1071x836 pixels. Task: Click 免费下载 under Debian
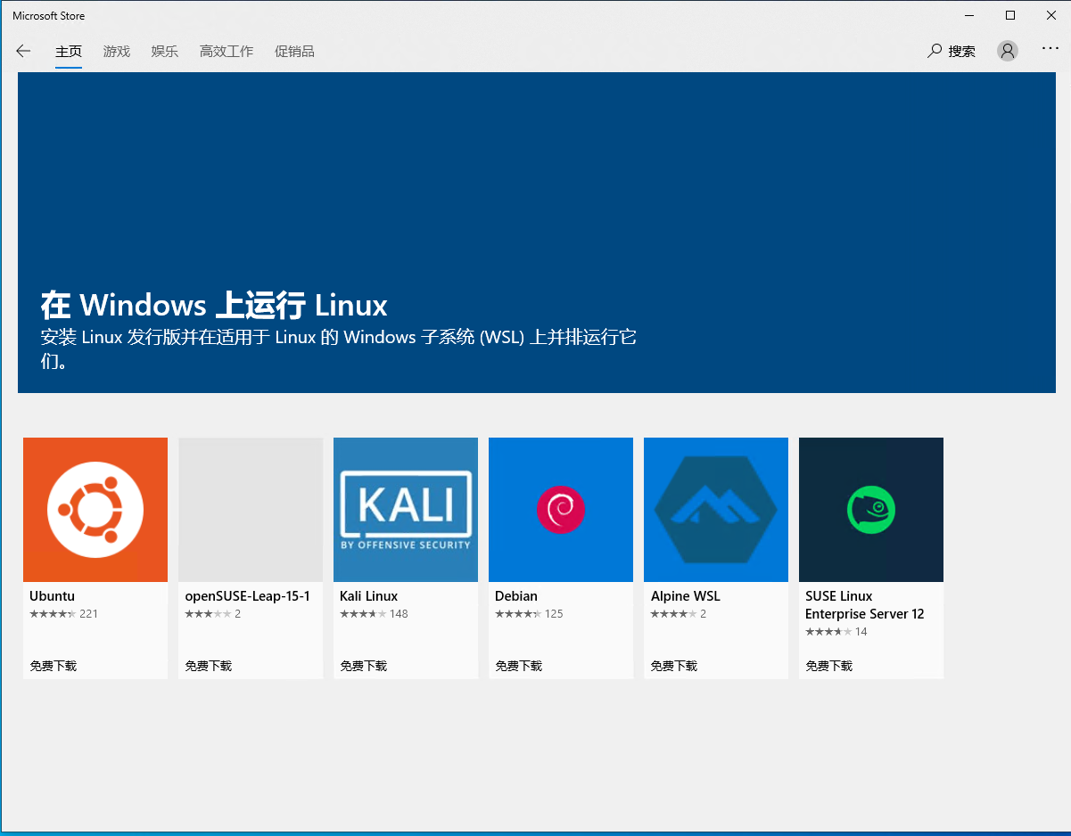click(519, 666)
